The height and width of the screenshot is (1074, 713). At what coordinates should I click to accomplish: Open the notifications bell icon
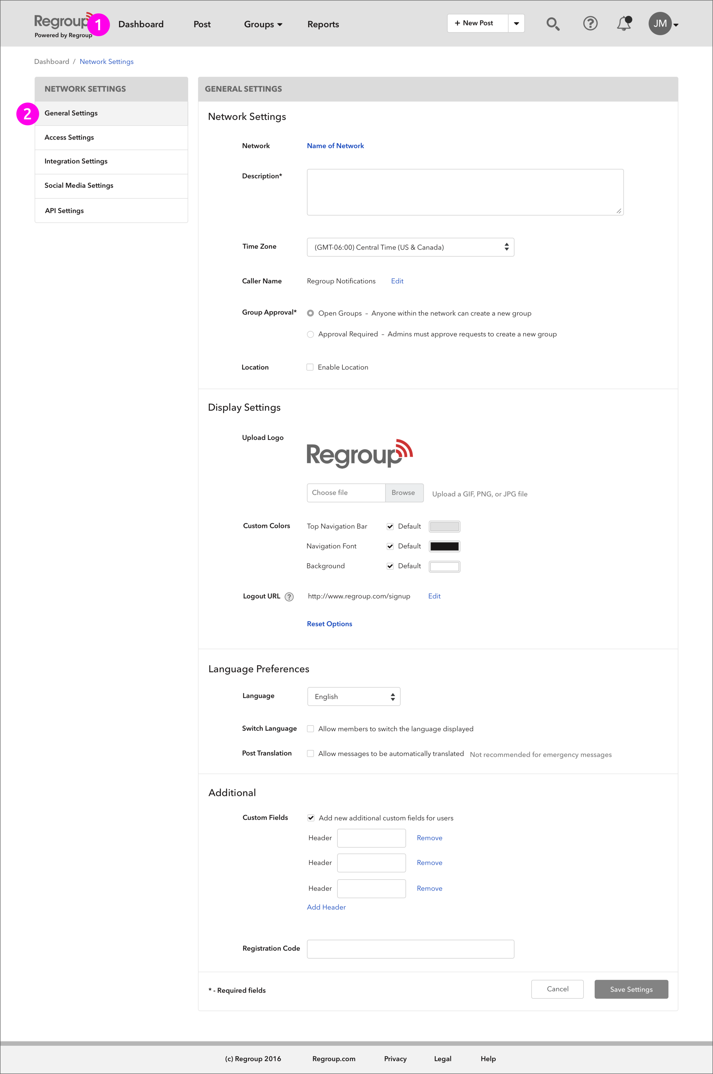(x=623, y=24)
